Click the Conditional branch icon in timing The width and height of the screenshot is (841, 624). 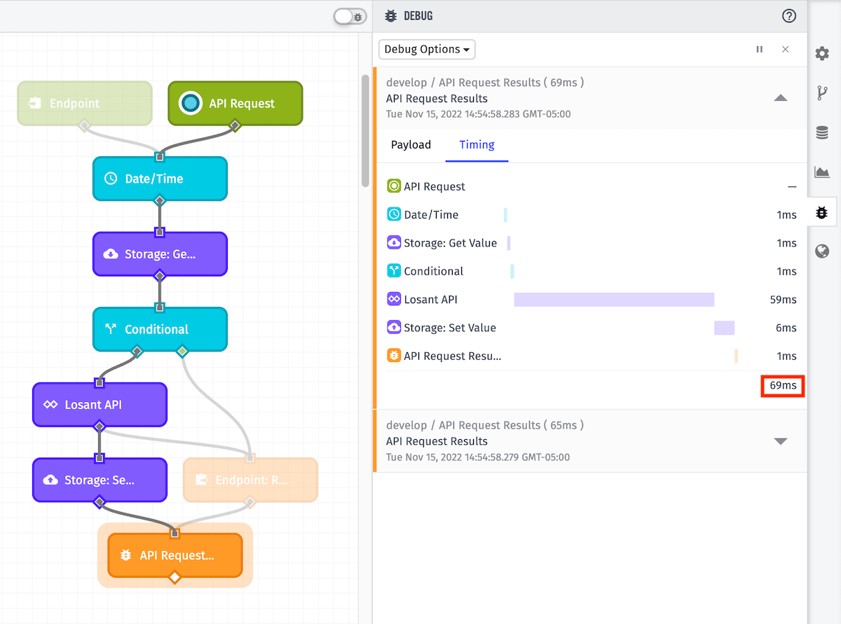pyautogui.click(x=394, y=271)
